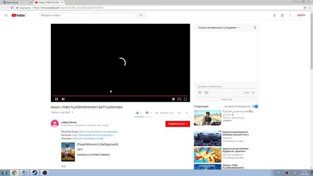
Task: Click the add-to-playlist icon
Action: (x=179, y=113)
